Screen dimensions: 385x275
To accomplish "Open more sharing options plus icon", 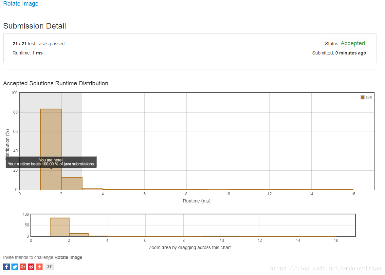I will click(x=39, y=266).
